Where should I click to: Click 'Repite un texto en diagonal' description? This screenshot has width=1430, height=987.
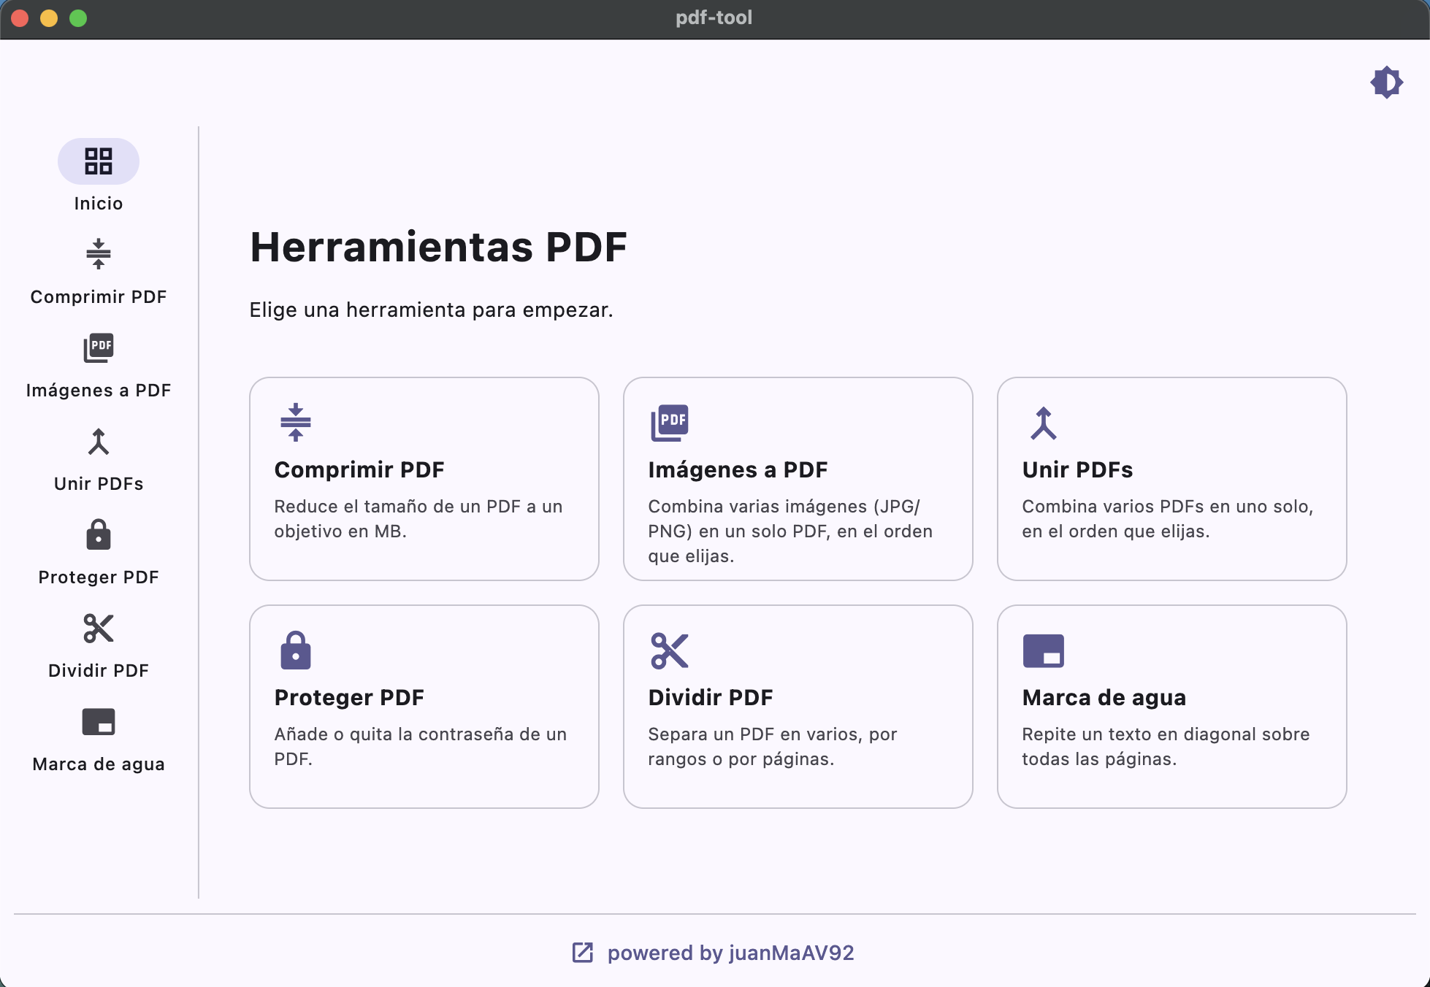1166,747
